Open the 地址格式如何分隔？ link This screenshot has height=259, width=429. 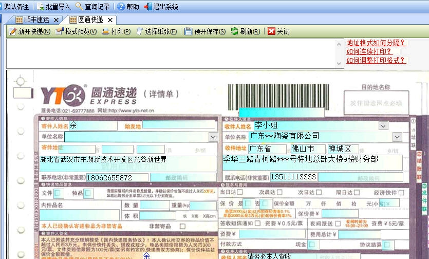(376, 43)
